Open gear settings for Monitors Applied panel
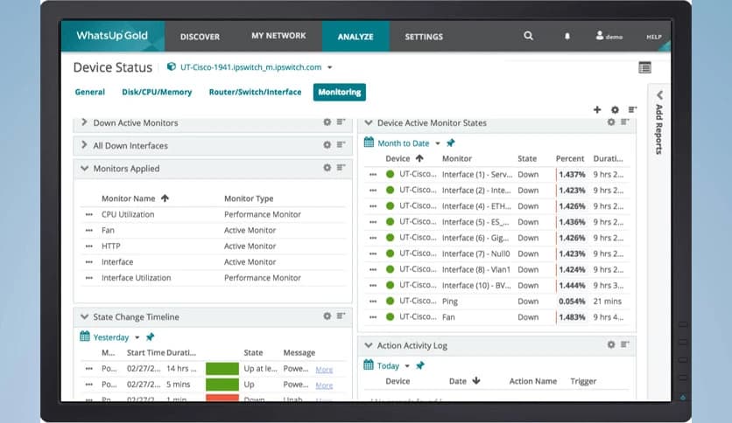Screen dimensions: 732x423 click(x=327, y=168)
